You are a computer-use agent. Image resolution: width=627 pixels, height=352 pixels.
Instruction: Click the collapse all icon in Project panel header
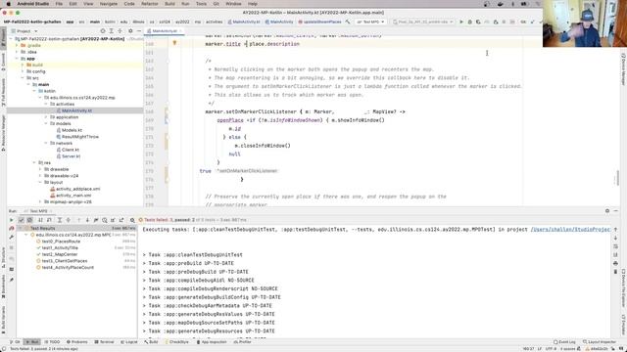click(x=120, y=31)
